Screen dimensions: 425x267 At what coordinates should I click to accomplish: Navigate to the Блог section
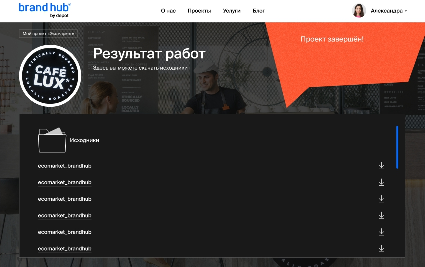tap(259, 11)
